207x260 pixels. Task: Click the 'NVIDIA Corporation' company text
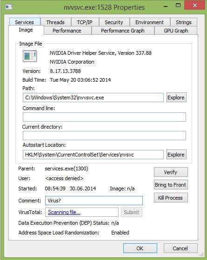click(x=72, y=62)
